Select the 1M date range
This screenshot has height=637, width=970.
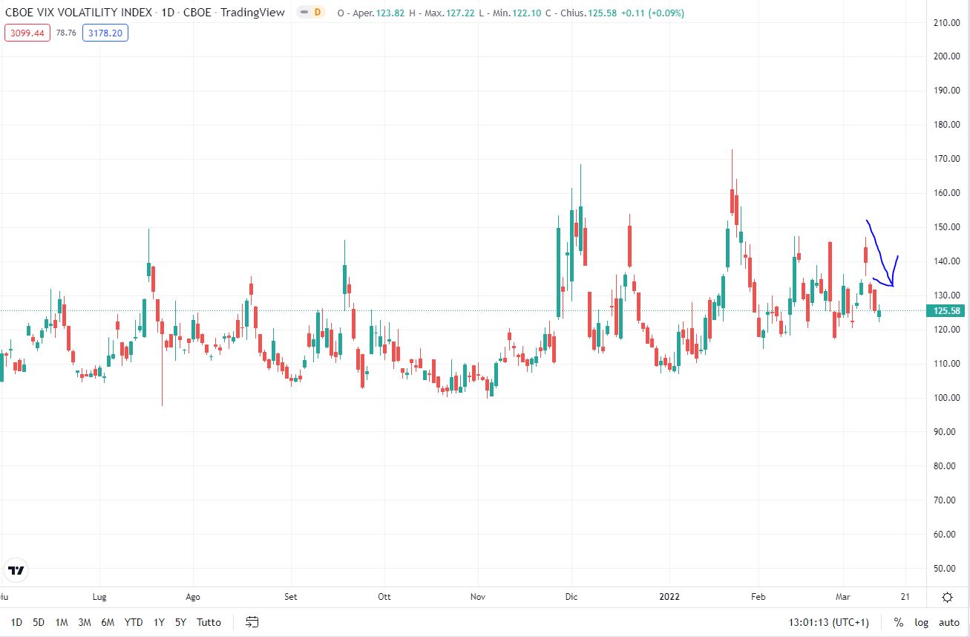point(62,622)
